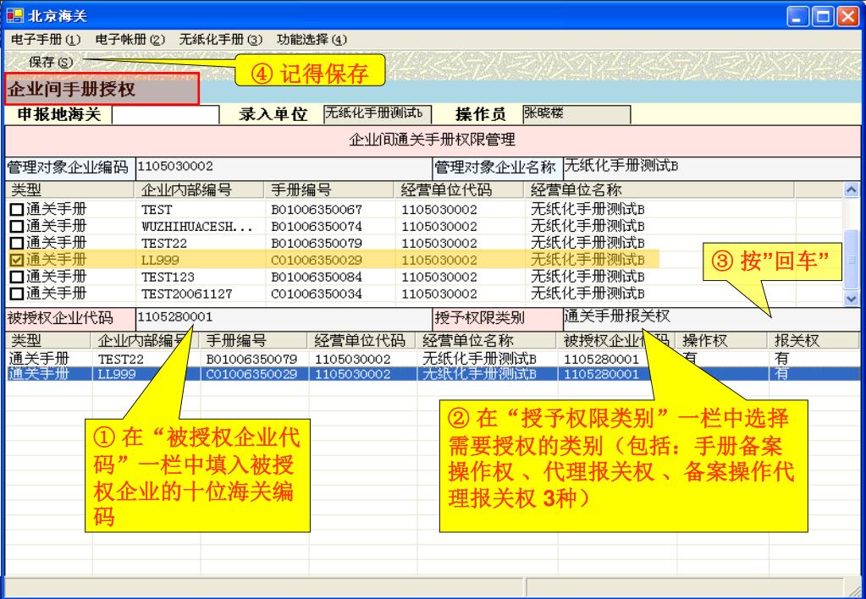Uncheck the box for row LL999
Viewport: 866px width, 599px height.
tap(17, 260)
